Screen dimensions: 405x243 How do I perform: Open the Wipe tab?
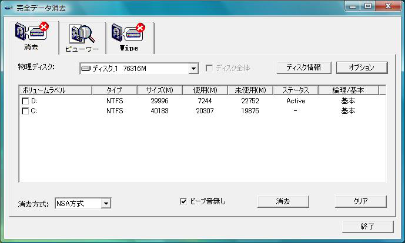(130, 38)
